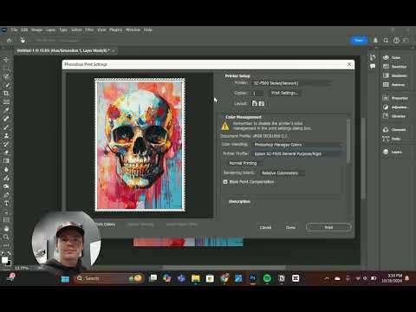Screen dimensions: 416x312
Task: Select the Eyedropper tool
Action: coord(6,110)
